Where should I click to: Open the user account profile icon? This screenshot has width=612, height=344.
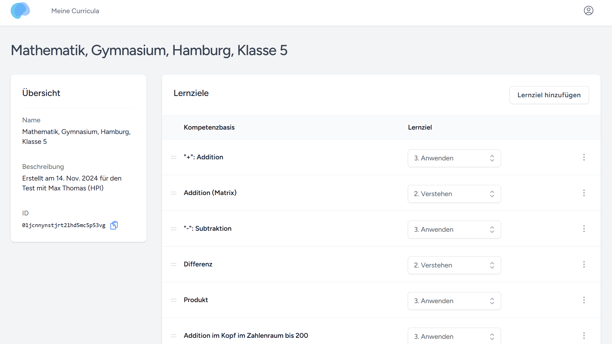click(588, 11)
